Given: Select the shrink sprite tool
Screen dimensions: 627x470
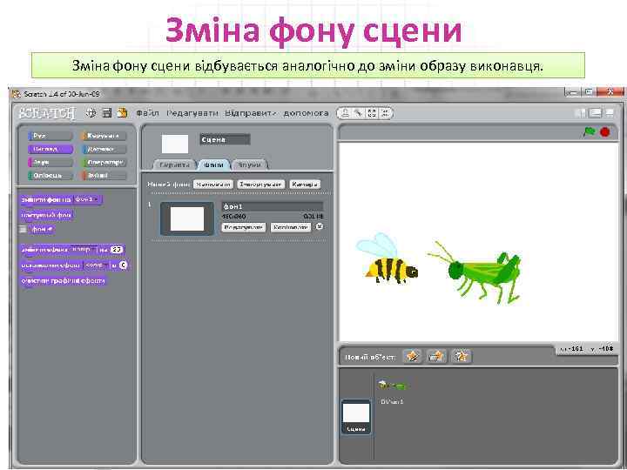Looking at the screenshot, I should 385,113.
